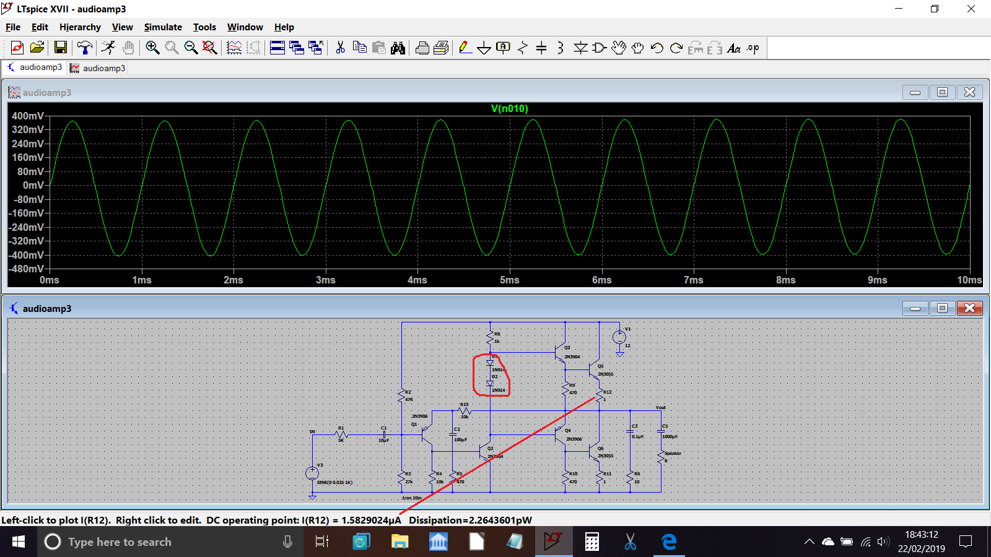Place an Inductor component
The image size is (991, 557).
pos(561,48)
